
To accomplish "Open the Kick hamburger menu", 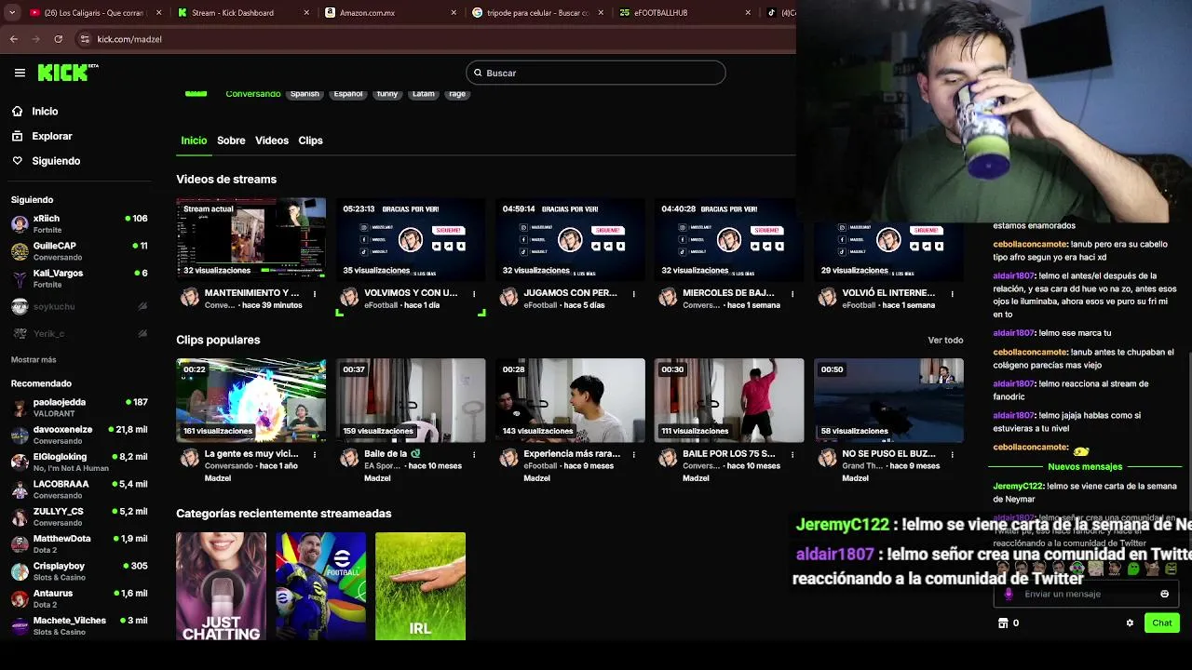I will [20, 73].
